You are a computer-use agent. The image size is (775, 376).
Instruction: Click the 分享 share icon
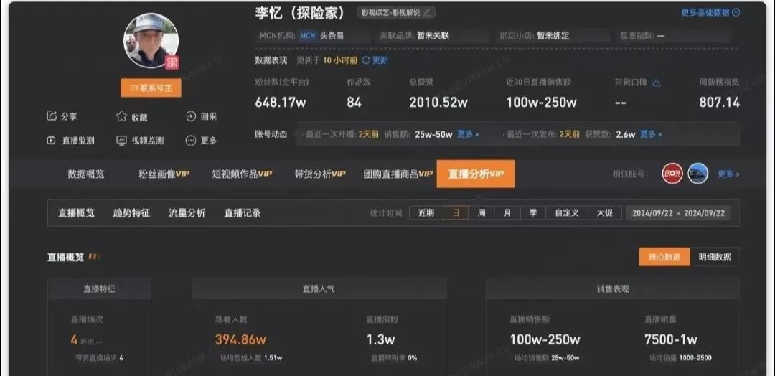pos(52,116)
